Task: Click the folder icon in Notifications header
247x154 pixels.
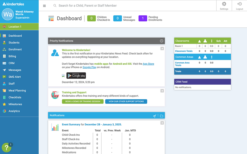Action: [162, 116]
